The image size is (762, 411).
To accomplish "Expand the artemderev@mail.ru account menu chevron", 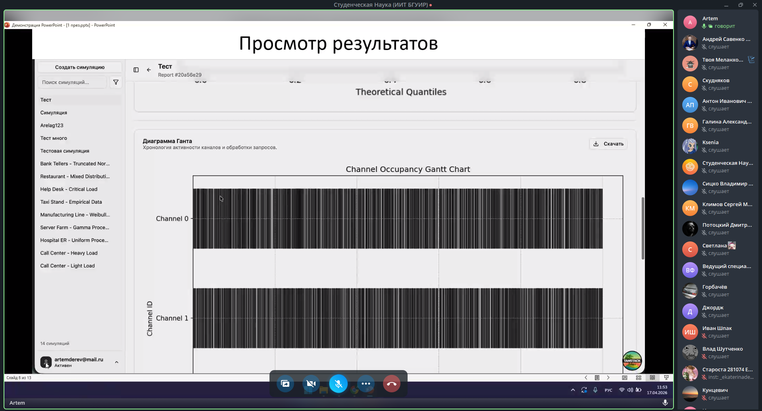I will coord(117,362).
